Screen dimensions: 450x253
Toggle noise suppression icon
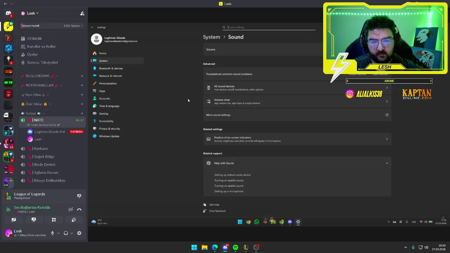(71, 209)
